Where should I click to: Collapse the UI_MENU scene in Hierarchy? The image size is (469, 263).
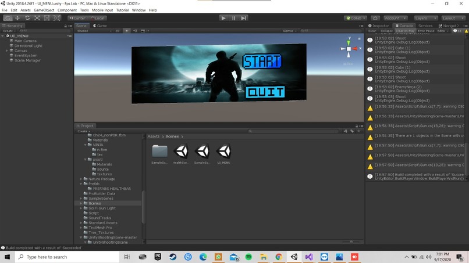3,36
